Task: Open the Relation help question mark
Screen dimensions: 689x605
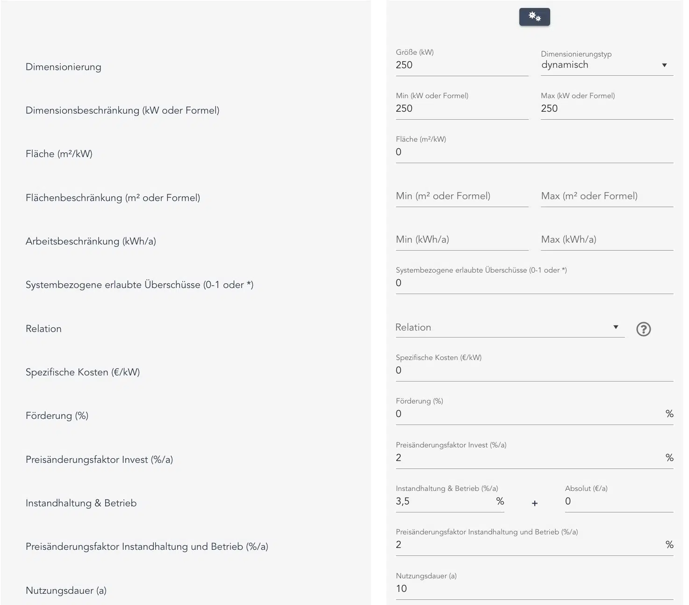Action: click(643, 329)
